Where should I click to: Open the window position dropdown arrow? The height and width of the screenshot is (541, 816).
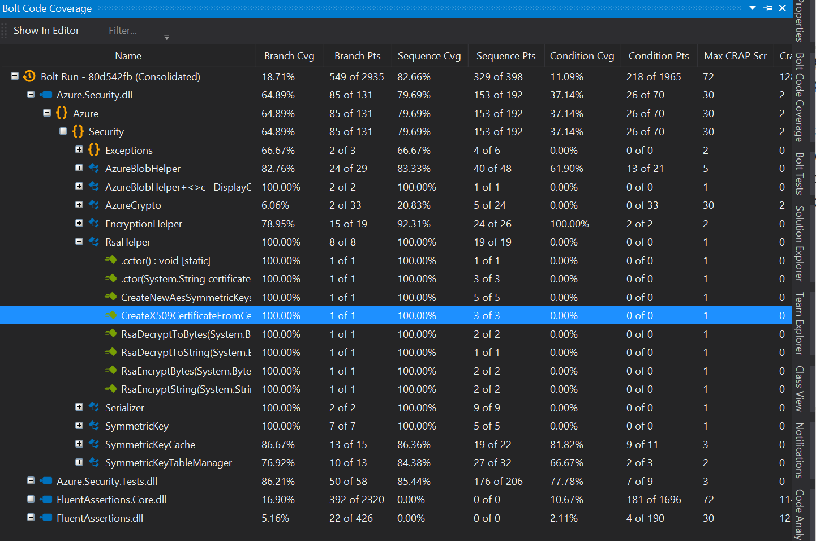pos(753,8)
